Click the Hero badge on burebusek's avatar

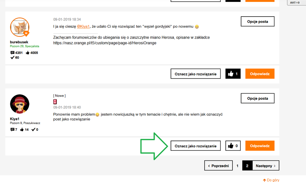point(26,33)
